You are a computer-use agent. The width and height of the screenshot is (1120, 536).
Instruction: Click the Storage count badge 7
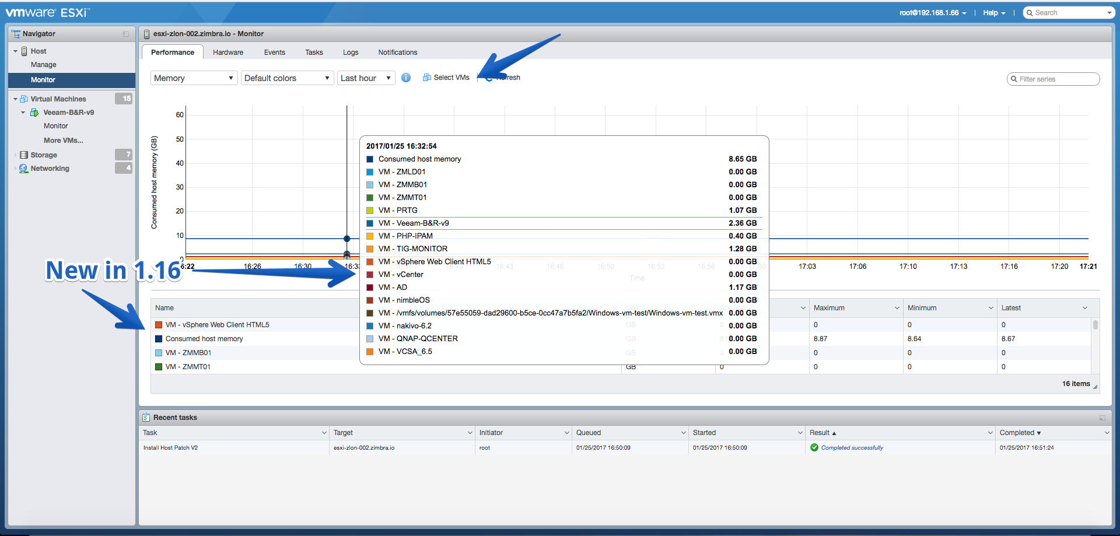point(124,155)
